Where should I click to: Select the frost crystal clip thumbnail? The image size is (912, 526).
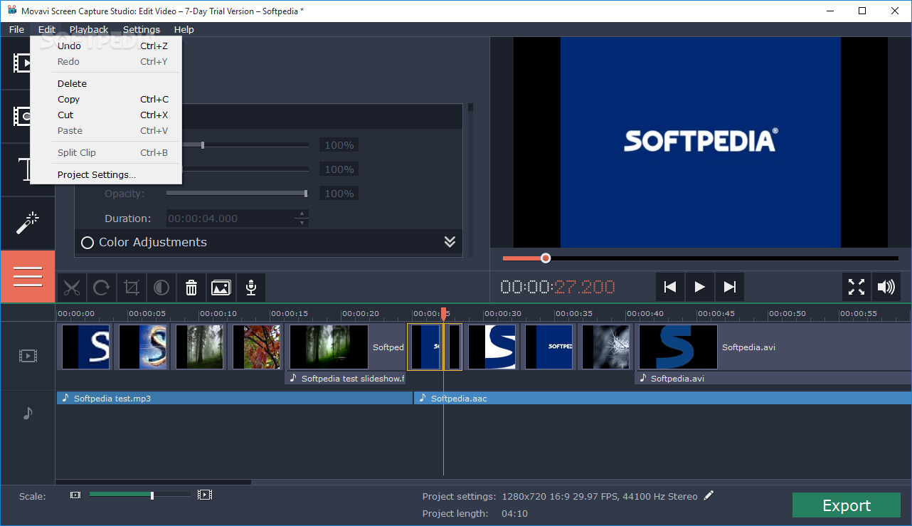pos(605,347)
